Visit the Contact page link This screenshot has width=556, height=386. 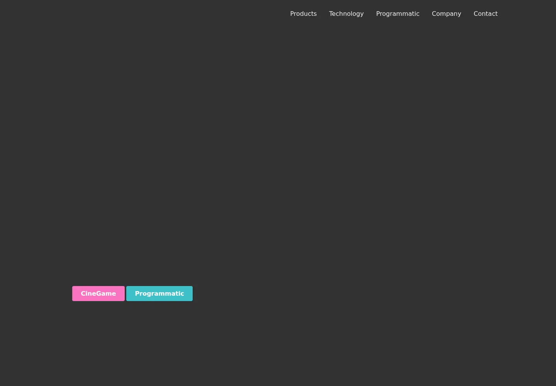(485, 14)
